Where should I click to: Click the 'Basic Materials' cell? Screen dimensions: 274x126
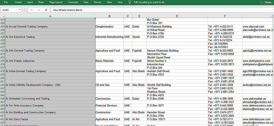click(109, 61)
